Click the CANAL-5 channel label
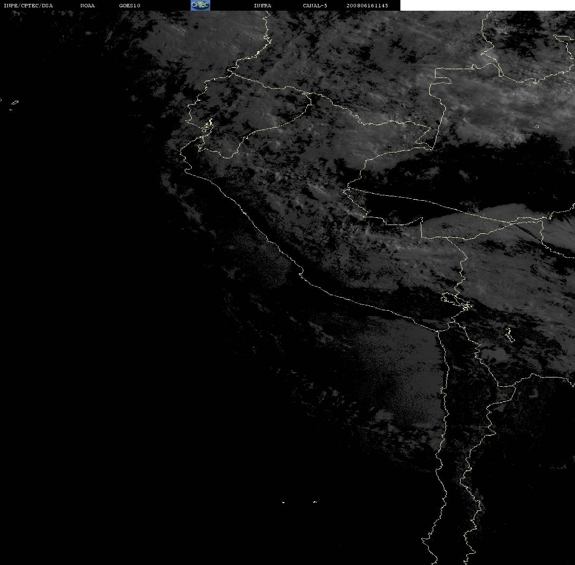 [315, 5]
